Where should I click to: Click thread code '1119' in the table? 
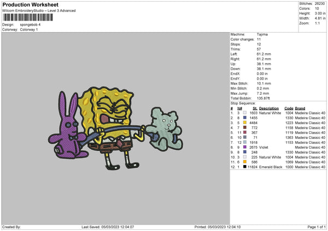[x=289, y=132]
